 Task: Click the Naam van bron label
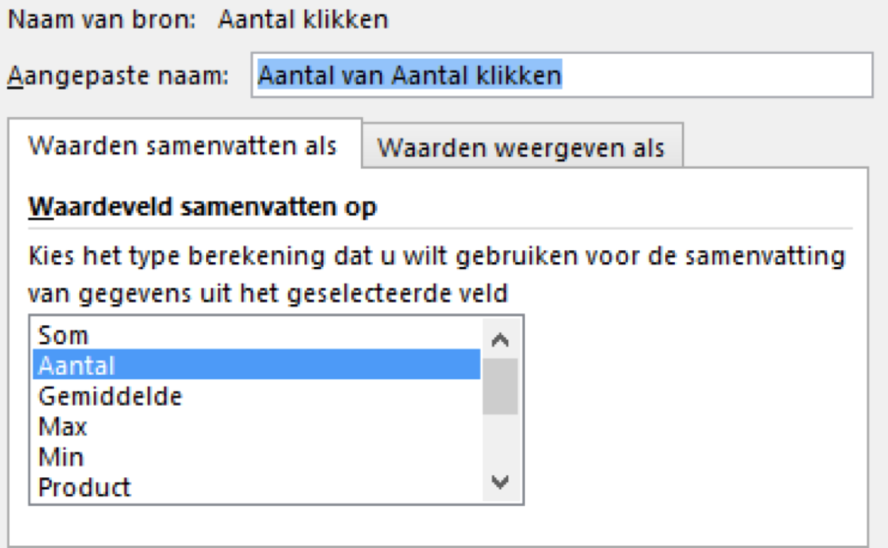tap(102, 20)
